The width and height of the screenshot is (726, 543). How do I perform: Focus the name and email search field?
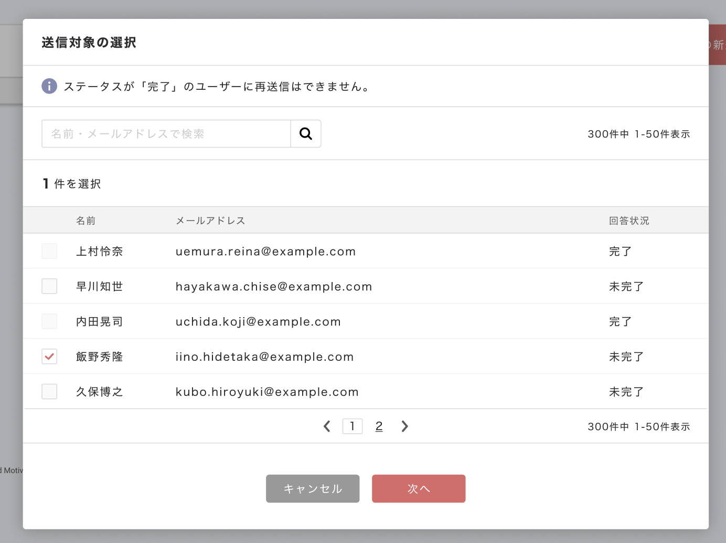point(166,134)
